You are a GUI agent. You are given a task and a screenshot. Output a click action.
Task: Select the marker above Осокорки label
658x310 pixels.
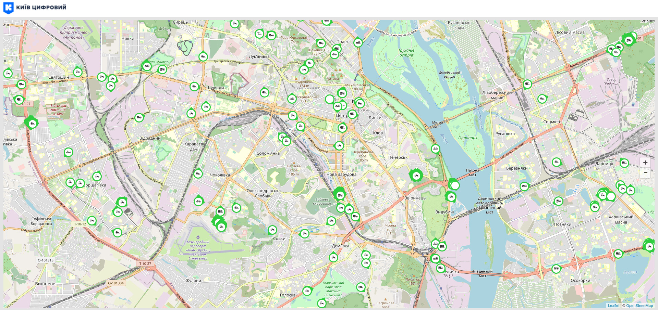tap(556, 269)
